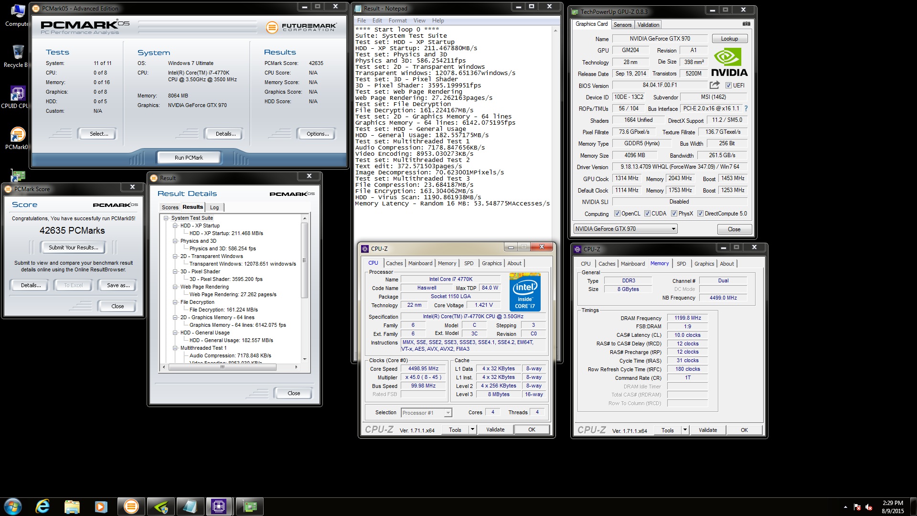Click the GPU-Z screenshot camera icon
Screen dimensions: 917x516
746,24
